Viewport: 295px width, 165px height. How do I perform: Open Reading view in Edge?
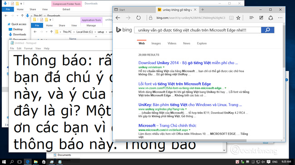[x=231, y=18]
